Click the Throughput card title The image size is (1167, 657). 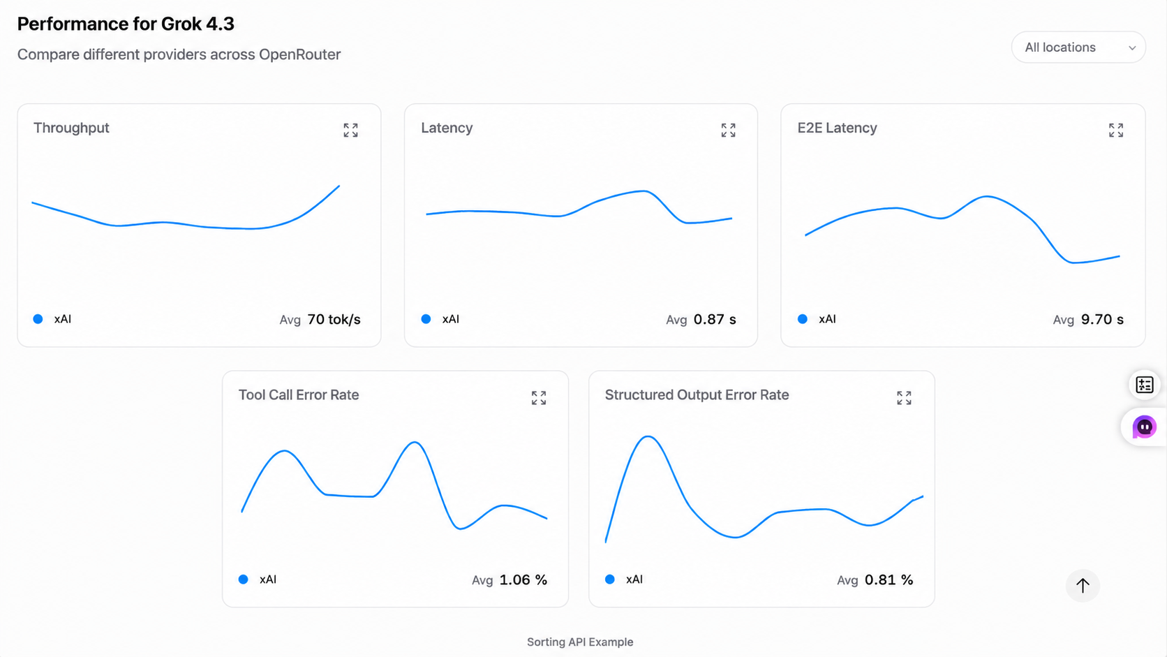pyautogui.click(x=71, y=128)
